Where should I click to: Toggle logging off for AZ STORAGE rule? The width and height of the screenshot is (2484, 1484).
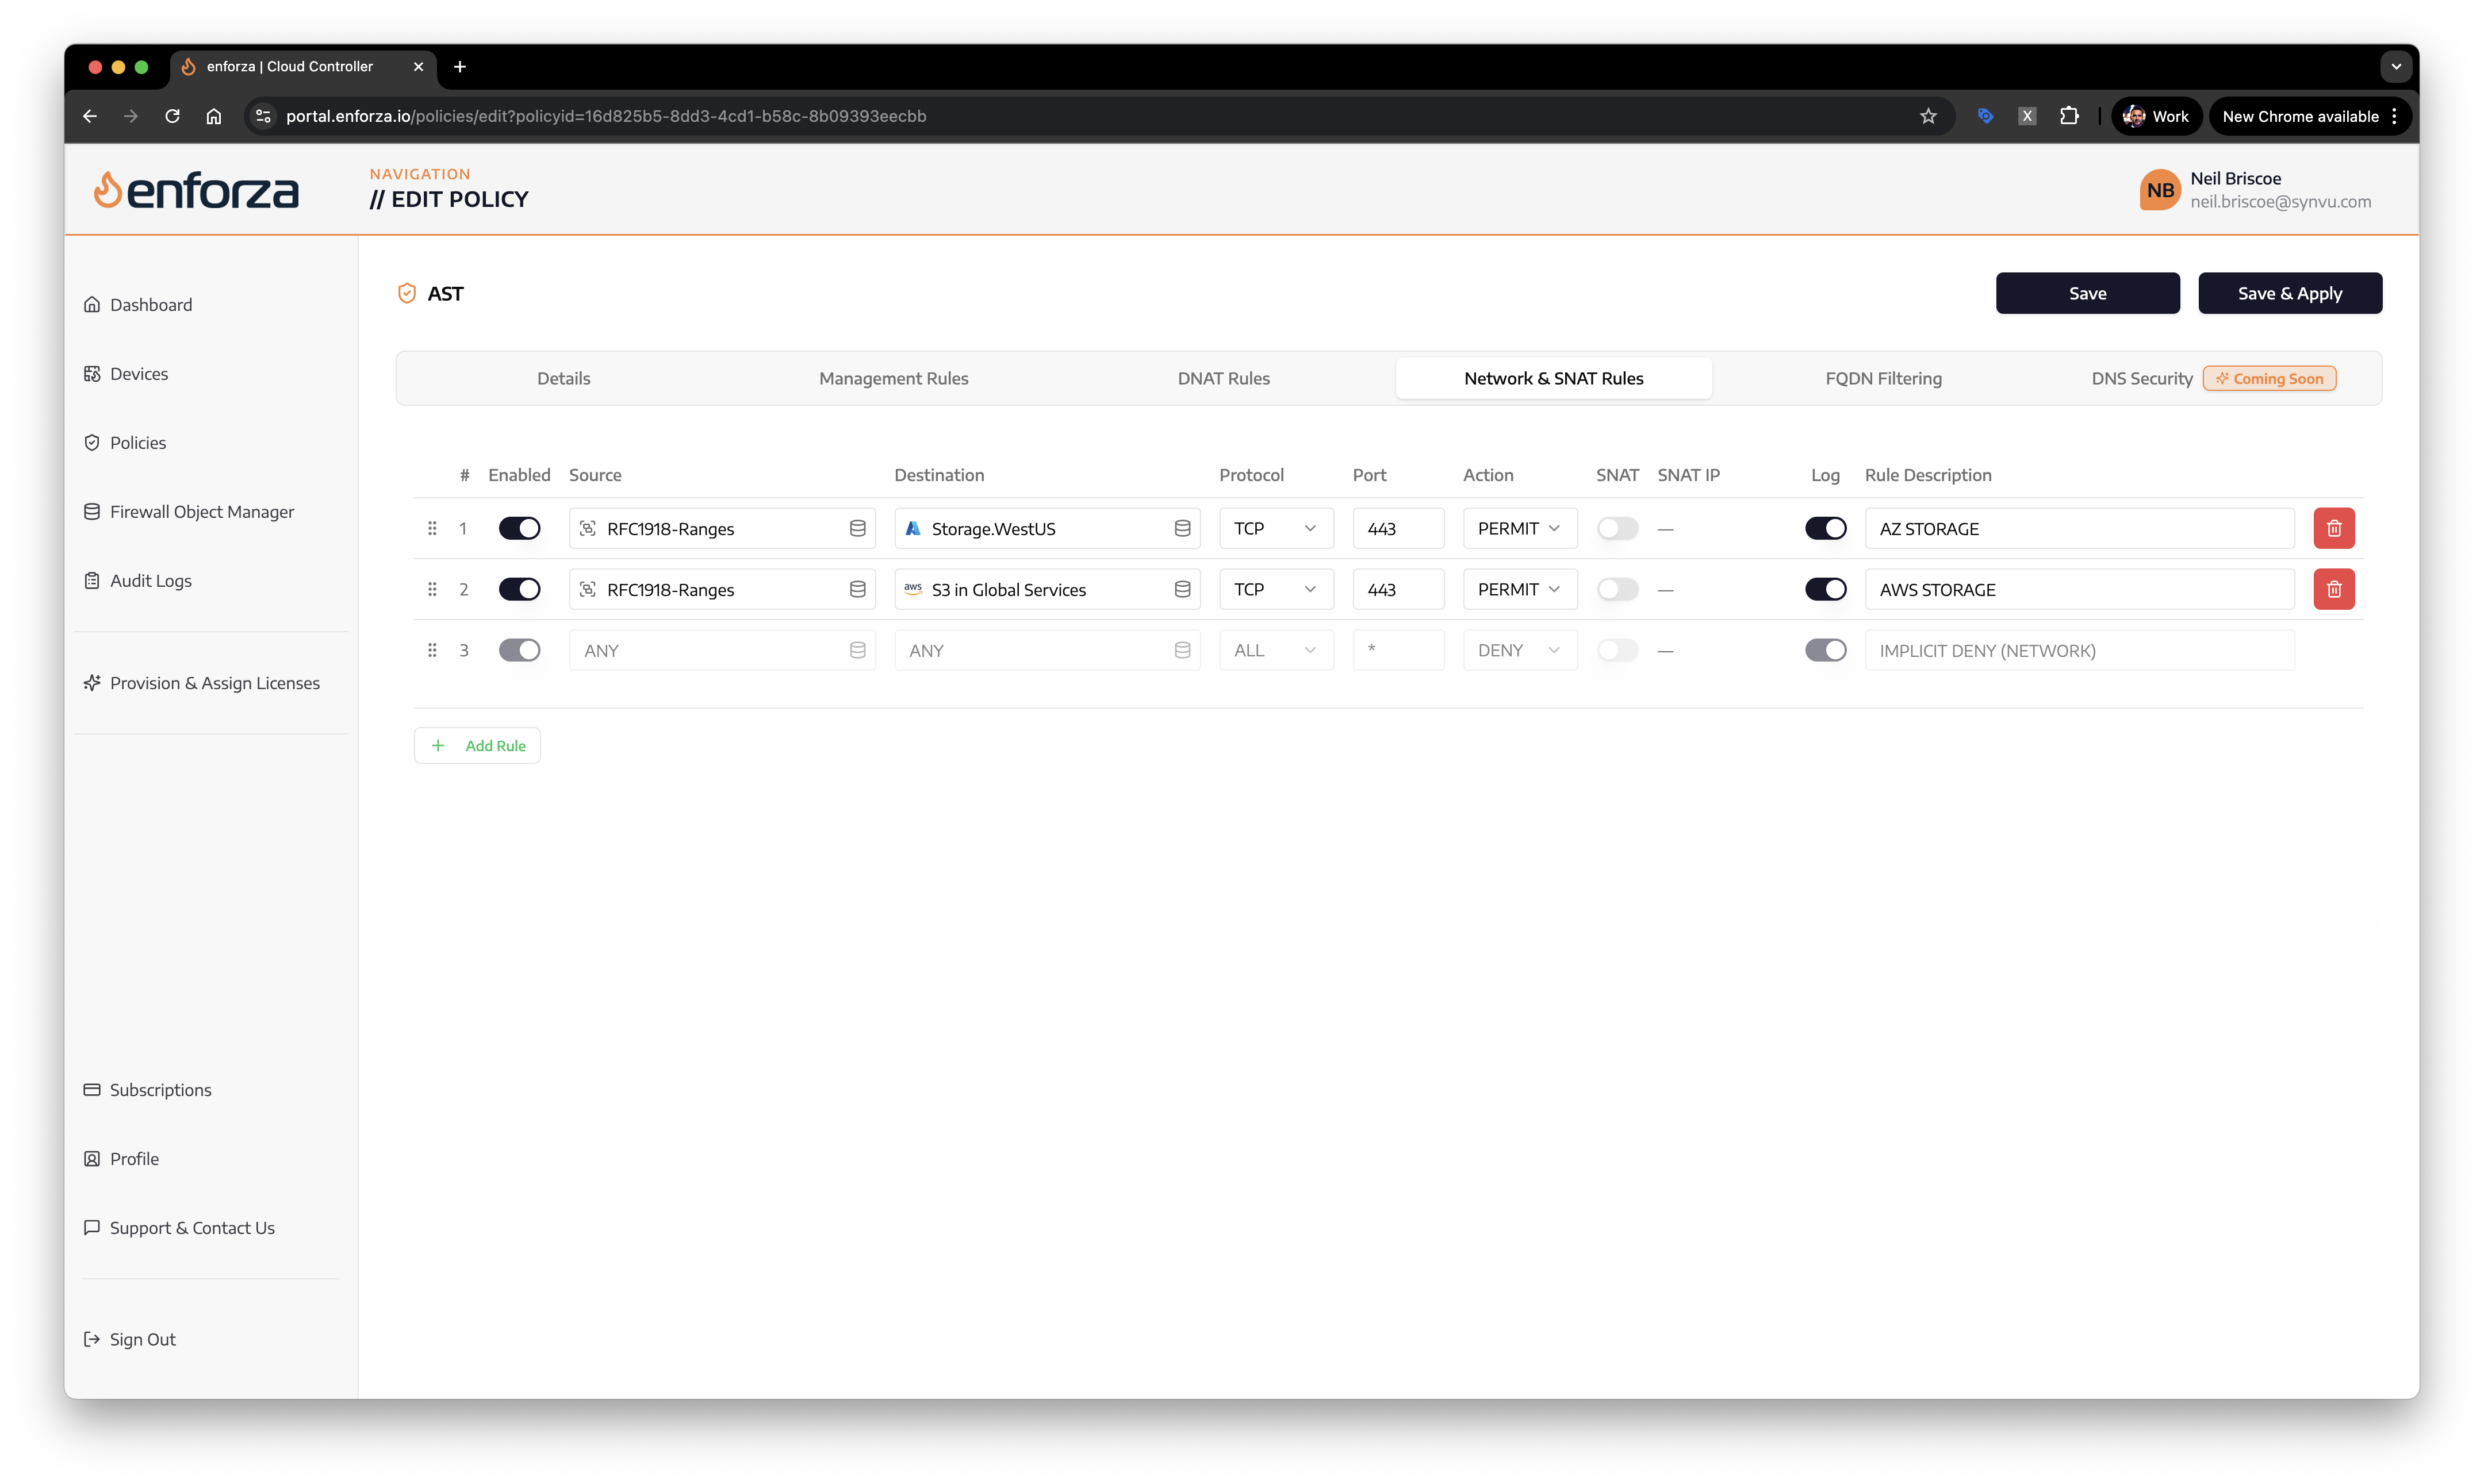[x=1824, y=528]
